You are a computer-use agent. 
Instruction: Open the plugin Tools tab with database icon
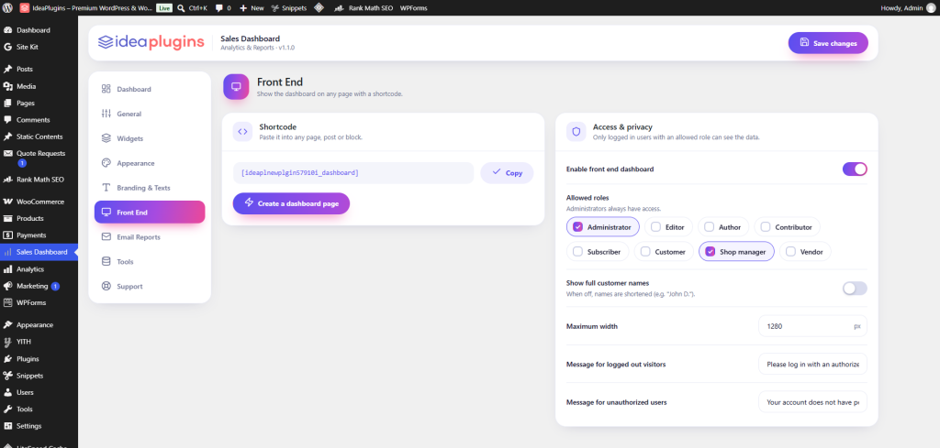tap(150, 261)
